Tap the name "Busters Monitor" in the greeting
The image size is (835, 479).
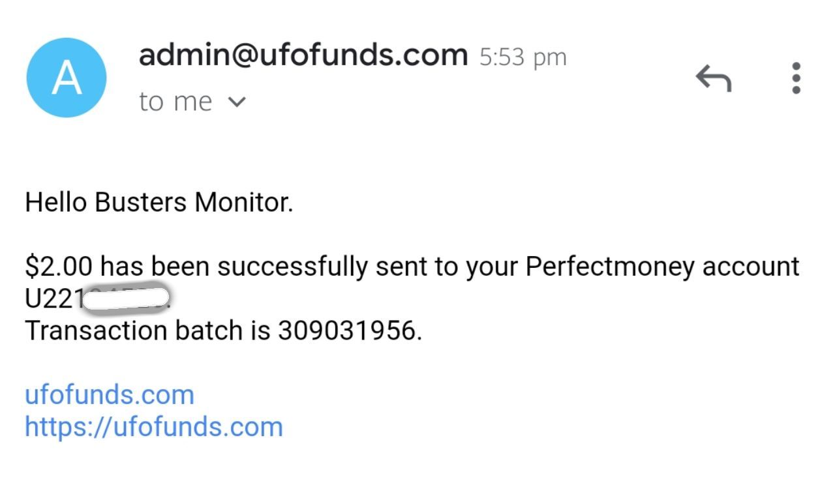pyautogui.click(x=194, y=202)
